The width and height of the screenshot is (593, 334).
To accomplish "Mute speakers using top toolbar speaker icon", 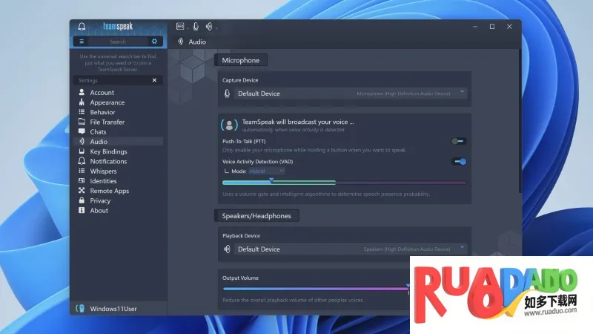I will pyautogui.click(x=209, y=26).
